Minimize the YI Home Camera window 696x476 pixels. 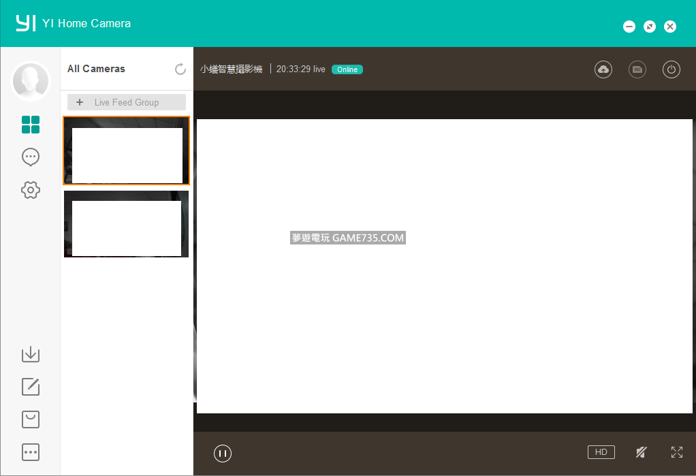click(x=629, y=27)
